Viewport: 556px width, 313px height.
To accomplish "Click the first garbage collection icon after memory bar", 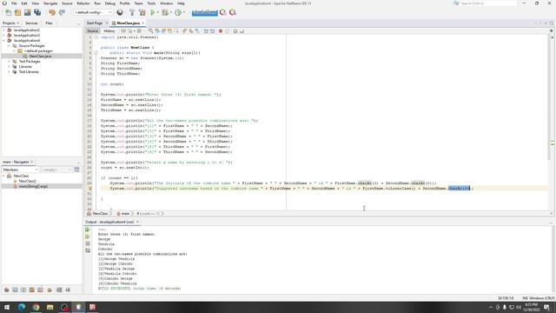I will (x=222, y=12).
